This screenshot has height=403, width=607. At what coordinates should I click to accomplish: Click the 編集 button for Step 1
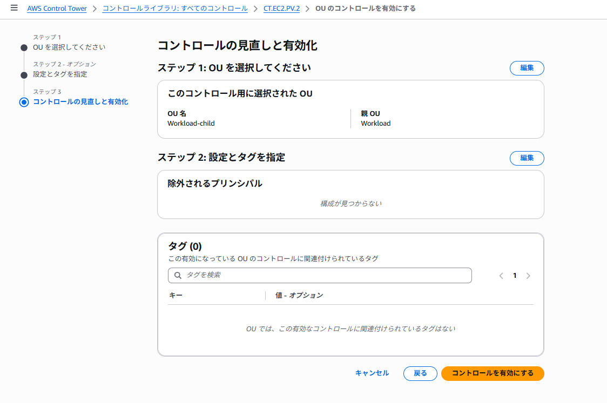(x=527, y=68)
